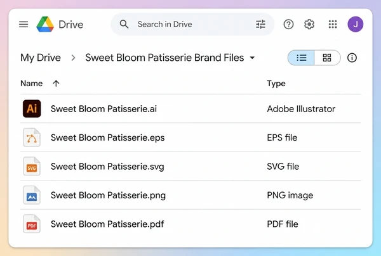381x256 pixels.
Task: Click the EPS file icon
Action: tap(32, 138)
